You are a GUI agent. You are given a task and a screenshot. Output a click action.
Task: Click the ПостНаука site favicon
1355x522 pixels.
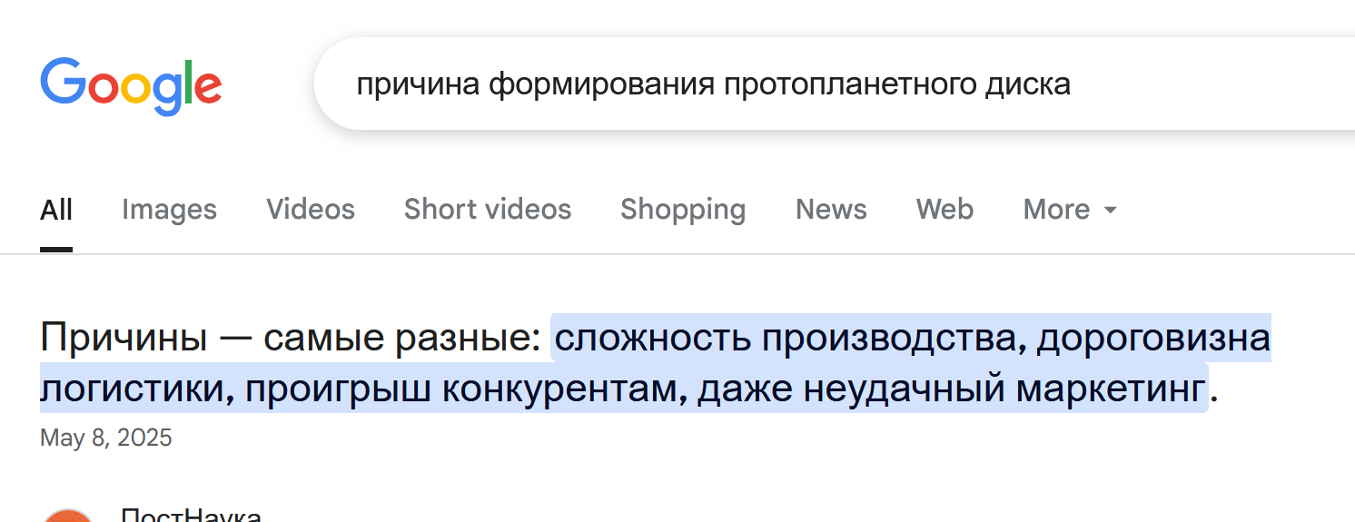(x=68, y=515)
